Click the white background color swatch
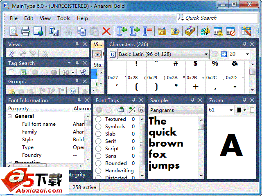262x196 pixels. click(x=252, y=110)
